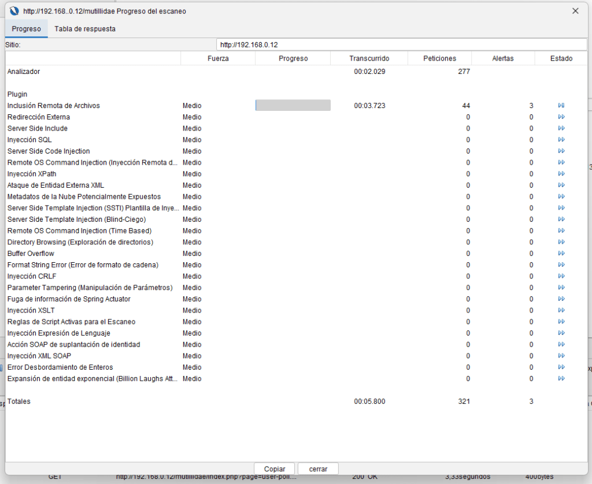Viewport: 592px width, 484px height.
Task: Skip the Redirección Externa plugin scan
Action: (x=561, y=117)
